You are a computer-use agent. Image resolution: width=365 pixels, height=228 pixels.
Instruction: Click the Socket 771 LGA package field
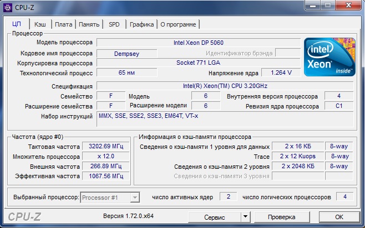[x=198, y=63]
